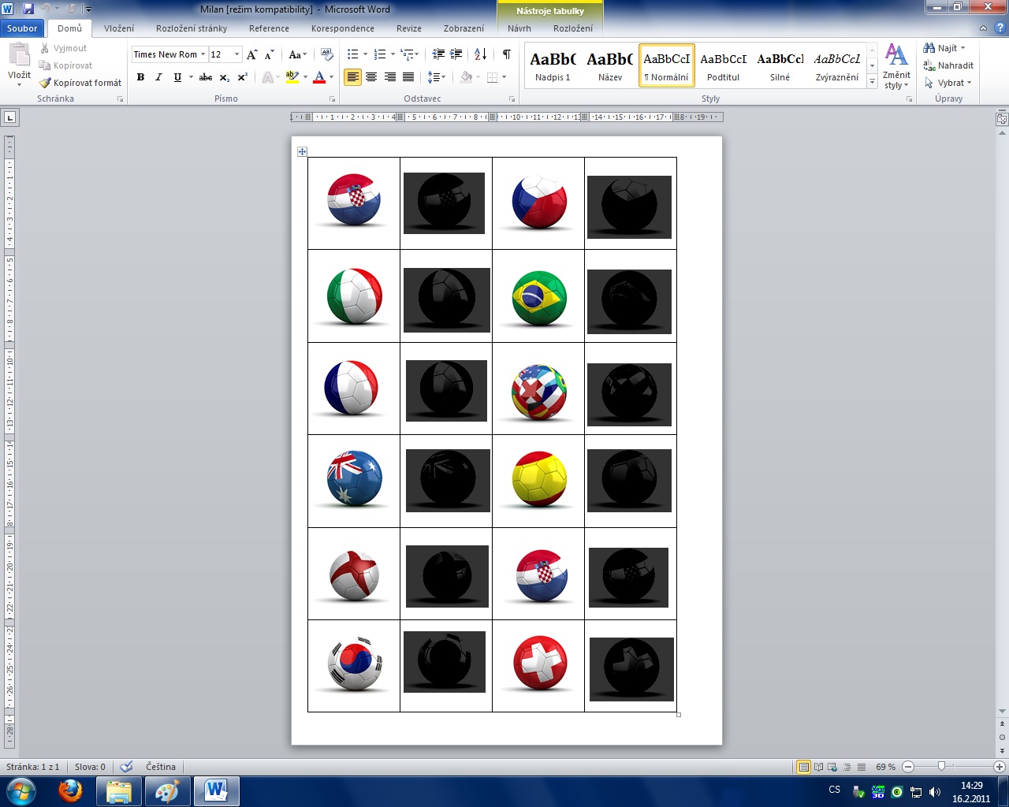
Task: Open Změnit styly dropdown
Action: tap(896, 66)
